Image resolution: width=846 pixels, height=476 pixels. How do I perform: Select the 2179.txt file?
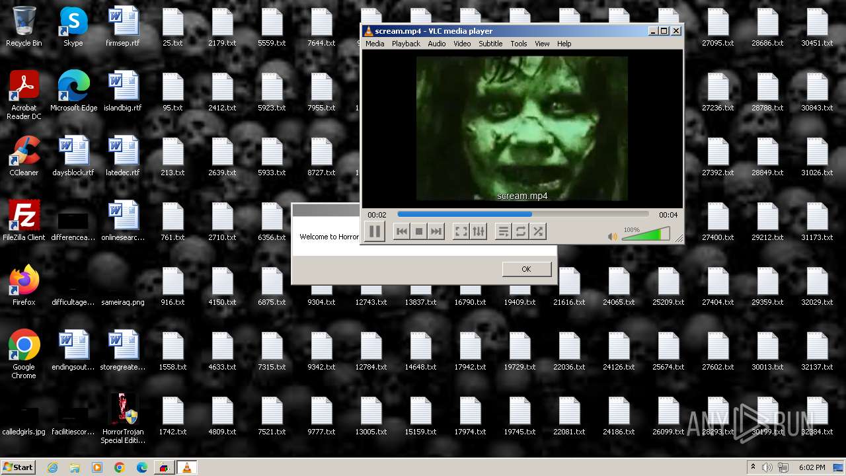click(222, 27)
